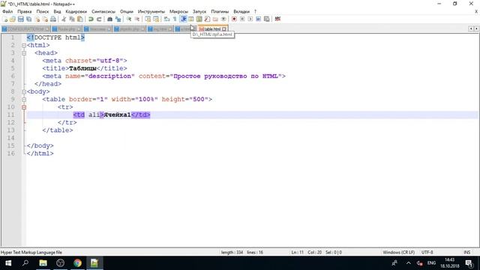
Task: Toggle INS insert mode in status bar
Action: tap(466, 253)
